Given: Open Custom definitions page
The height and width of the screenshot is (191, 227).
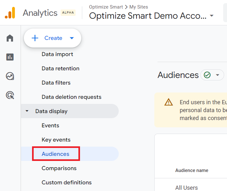Looking at the screenshot, I should 67,182.
